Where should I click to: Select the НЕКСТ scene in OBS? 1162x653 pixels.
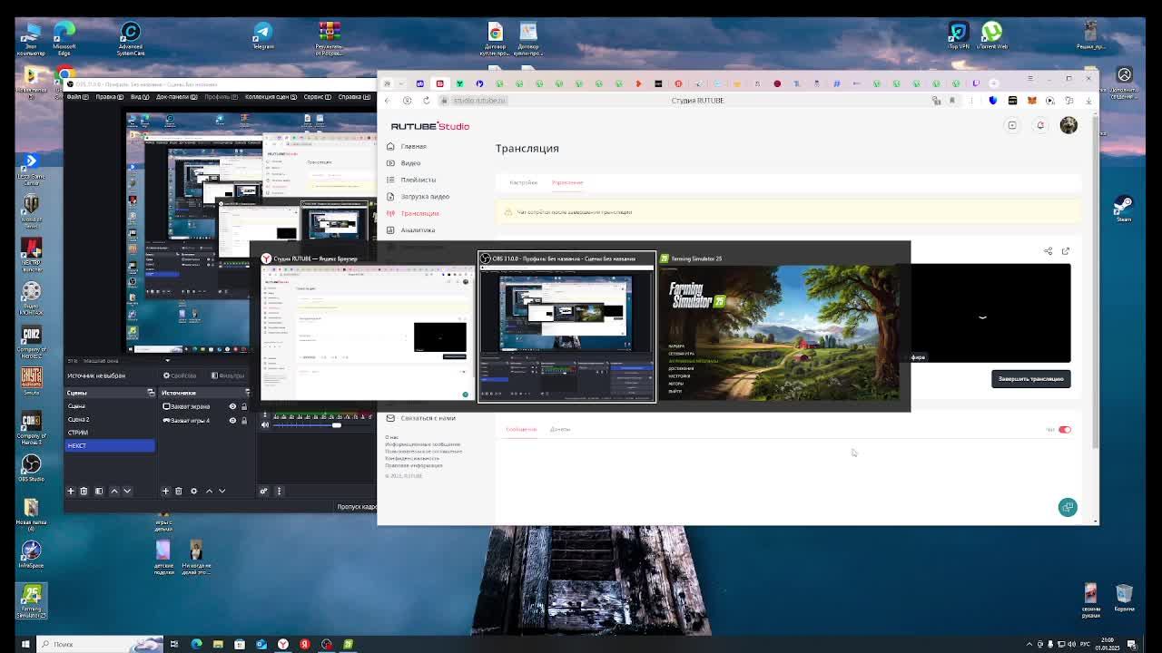coord(110,446)
